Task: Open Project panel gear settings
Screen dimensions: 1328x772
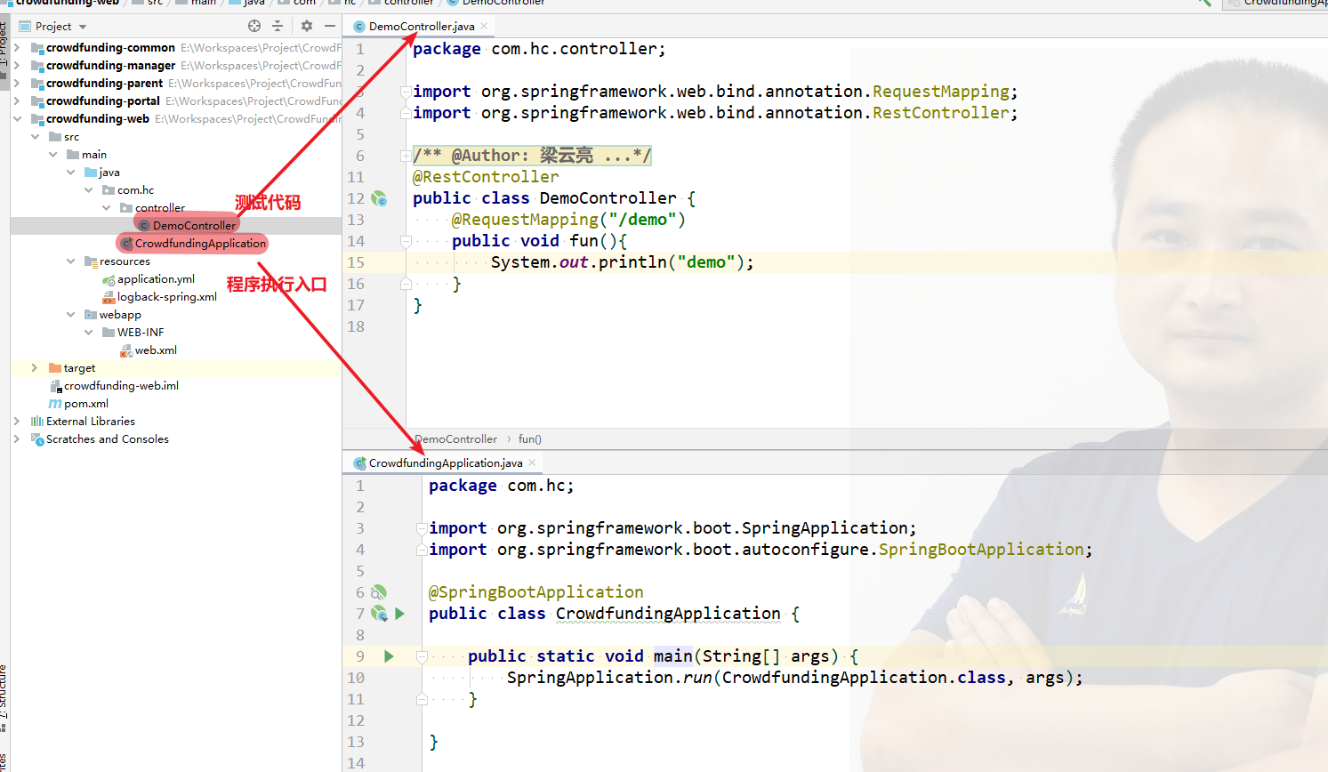Action: coord(307,26)
